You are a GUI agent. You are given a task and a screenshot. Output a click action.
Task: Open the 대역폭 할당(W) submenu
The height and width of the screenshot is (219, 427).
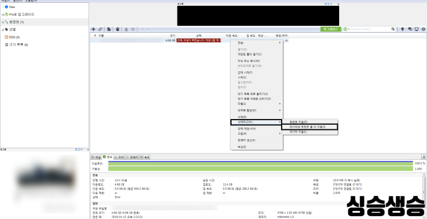pos(256,110)
